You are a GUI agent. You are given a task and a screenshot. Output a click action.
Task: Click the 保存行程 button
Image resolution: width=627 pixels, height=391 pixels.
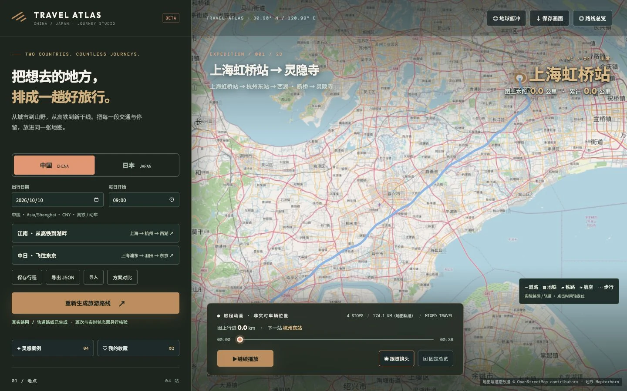27,277
